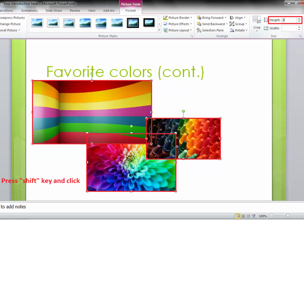304x304 pixels.
Task: Click the Picture Border pencil icon
Action: (165, 18)
